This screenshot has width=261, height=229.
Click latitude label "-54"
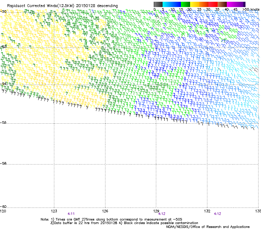tap(3, 83)
